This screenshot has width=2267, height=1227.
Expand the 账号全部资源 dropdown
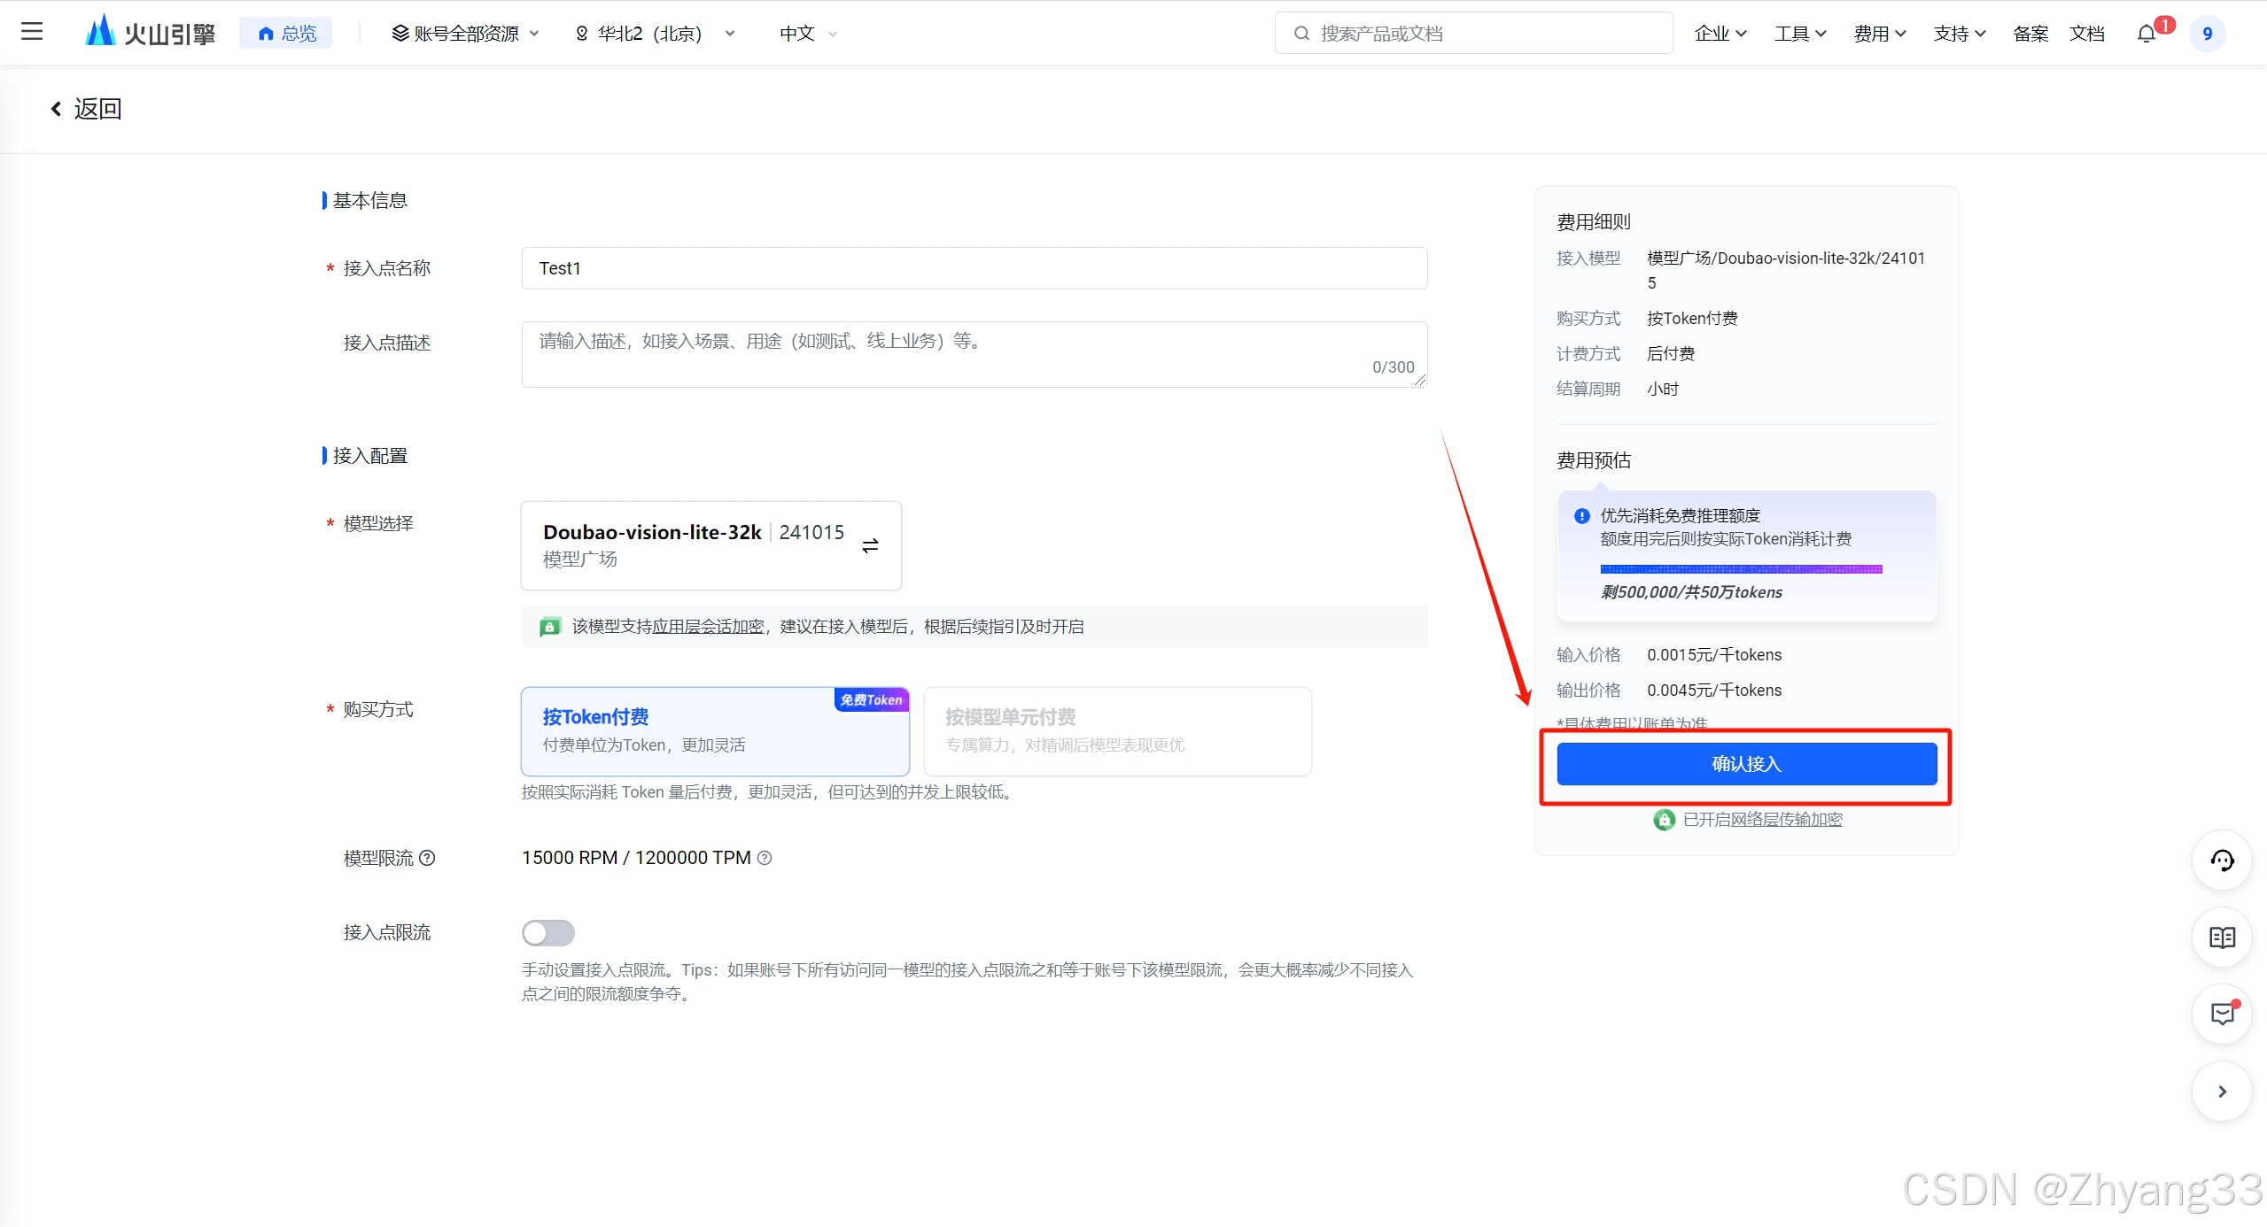point(465,34)
